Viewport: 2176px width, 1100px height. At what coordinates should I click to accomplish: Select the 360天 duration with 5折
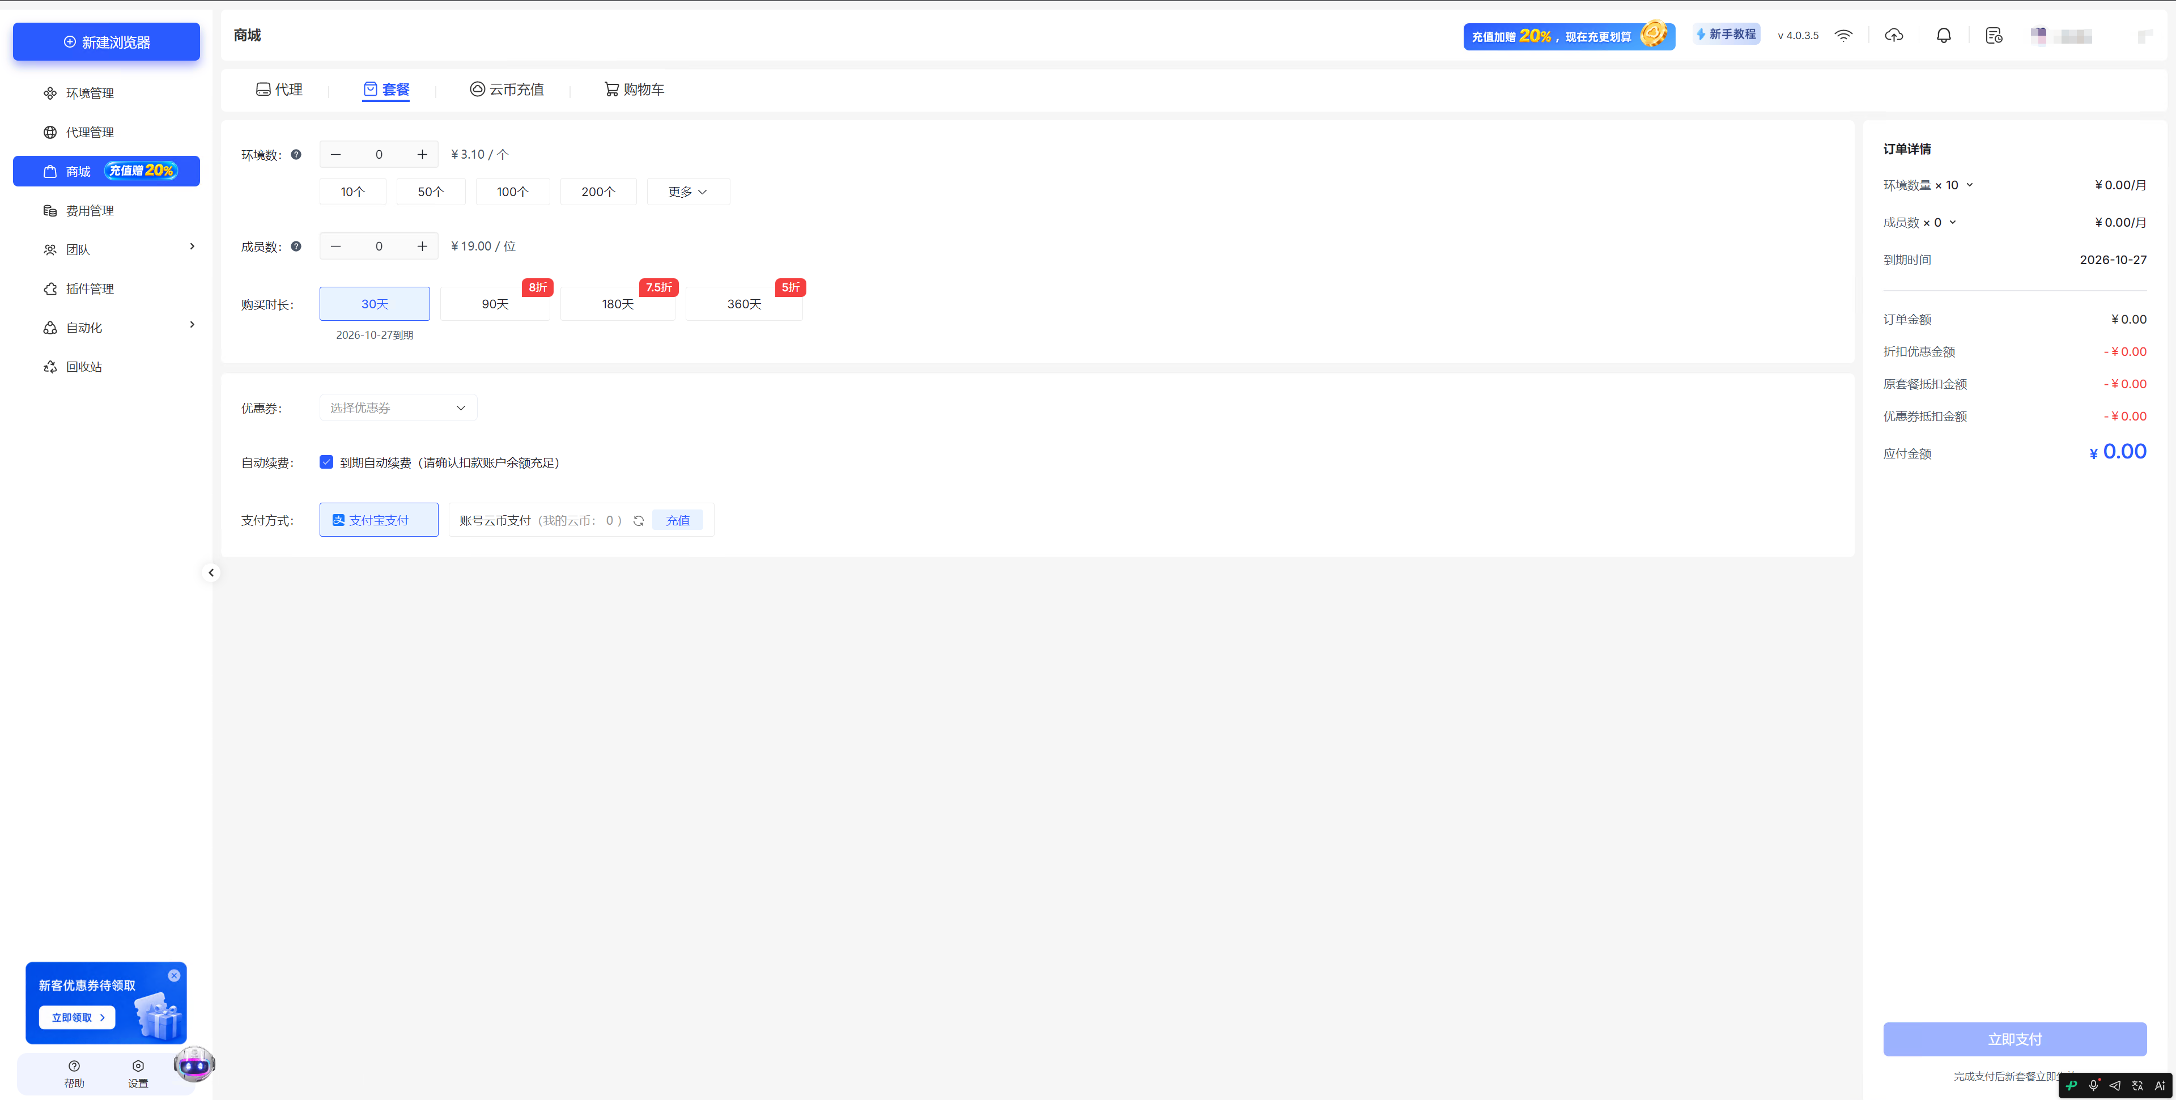coord(744,304)
